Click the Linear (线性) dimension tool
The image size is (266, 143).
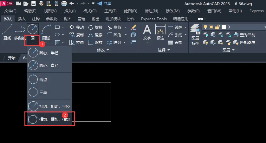(x=175, y=27)
